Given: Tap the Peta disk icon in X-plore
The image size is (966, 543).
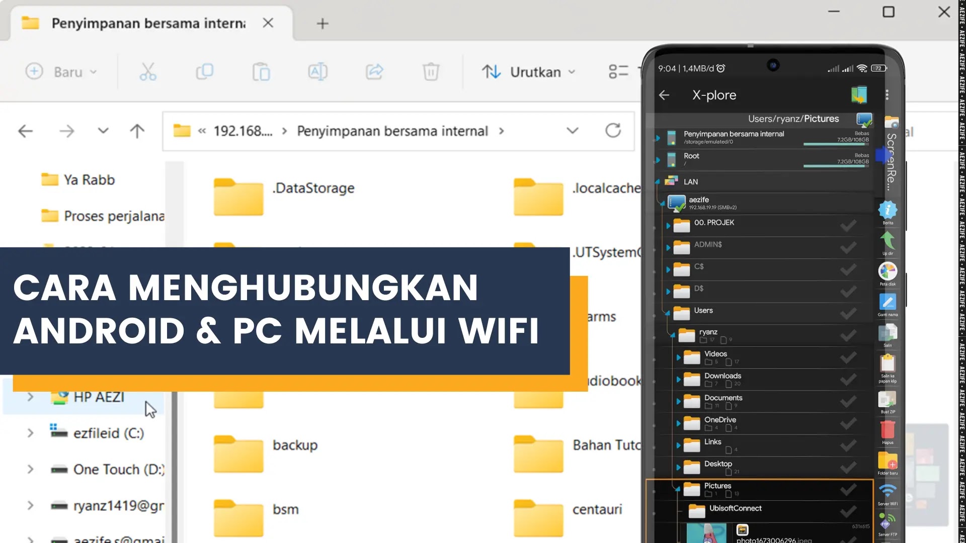Looking at the screenshot, I should pyautogui.click(x=888, y=271).
